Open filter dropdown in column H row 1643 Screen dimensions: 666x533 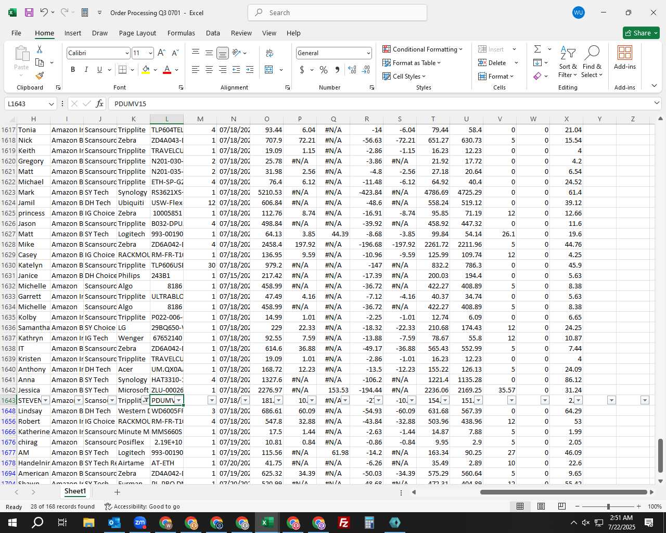46,400
